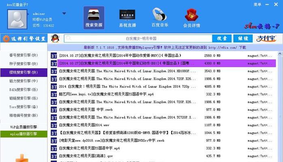Viewport: 283px width, 162px height.
Task: Select the 2014 白发魔女：明月天国 720p title
Action: tap(127, 87)
